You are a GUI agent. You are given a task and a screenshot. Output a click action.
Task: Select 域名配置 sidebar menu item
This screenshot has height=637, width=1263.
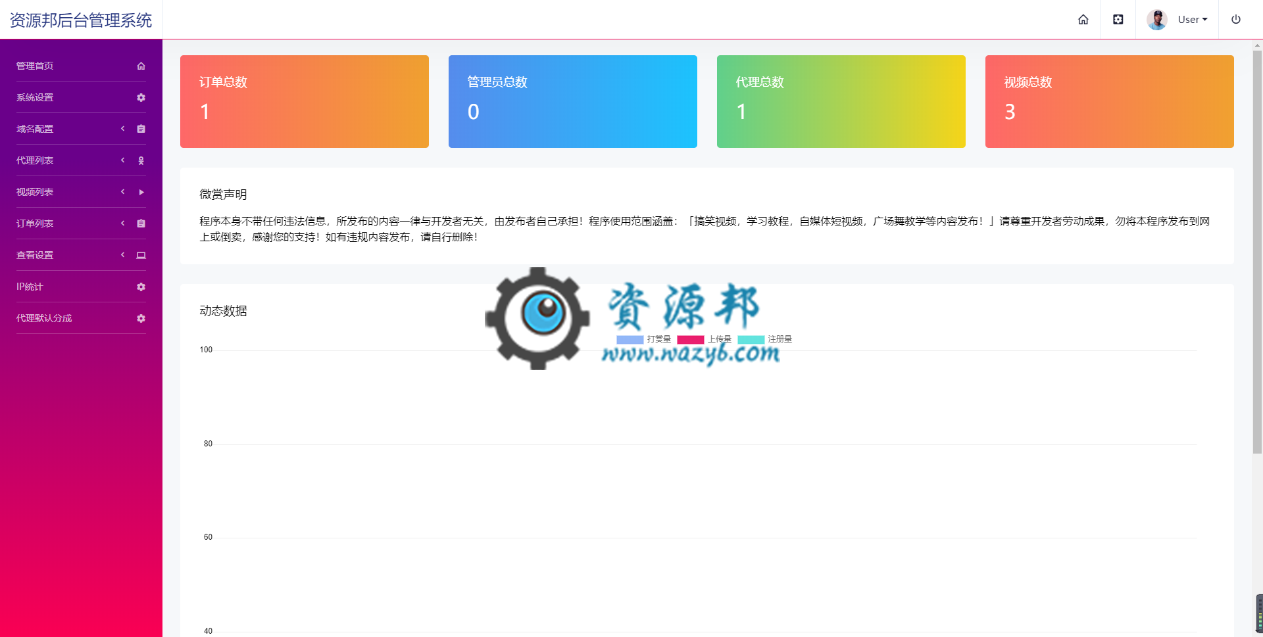point(81,129)
